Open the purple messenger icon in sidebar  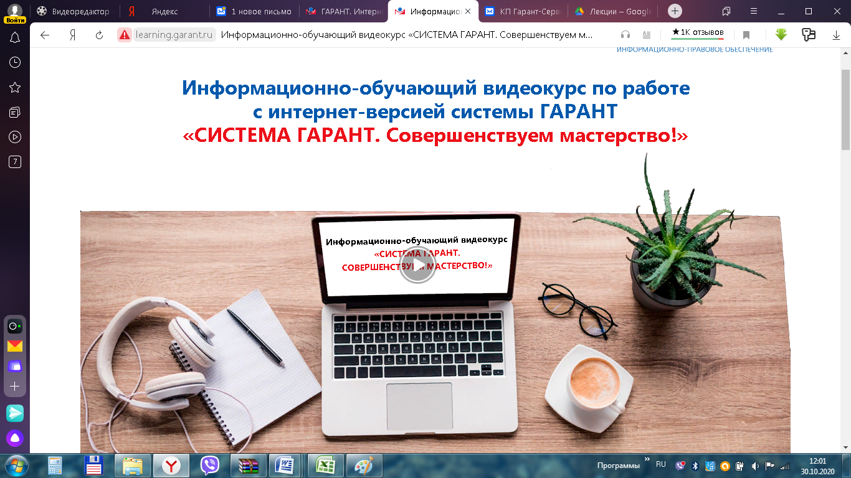click(15, 366)
